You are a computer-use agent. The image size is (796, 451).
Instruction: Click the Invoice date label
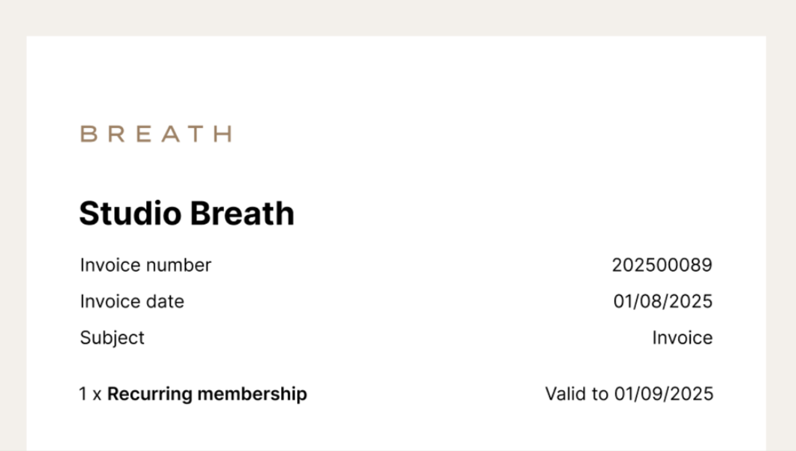[x=132, y=301]
